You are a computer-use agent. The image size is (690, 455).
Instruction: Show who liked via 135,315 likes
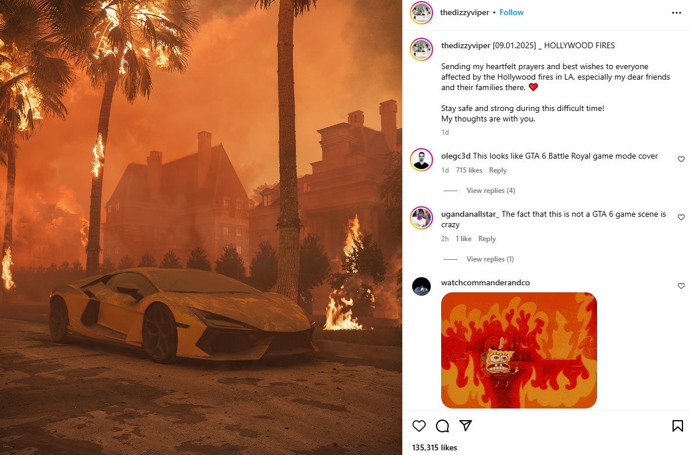434,447
